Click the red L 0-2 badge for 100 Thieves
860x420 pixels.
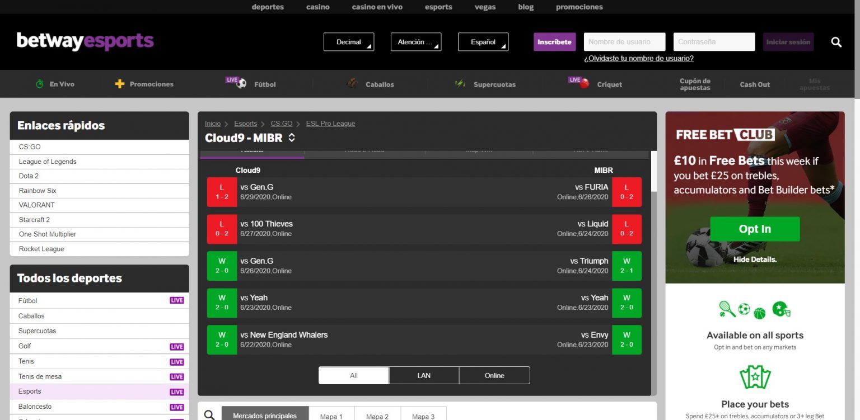pos(222,229)
